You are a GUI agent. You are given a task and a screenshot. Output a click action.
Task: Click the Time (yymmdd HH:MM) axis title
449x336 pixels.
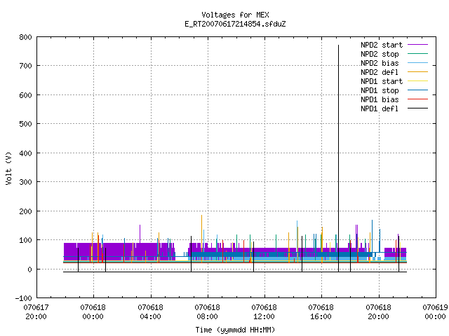click(x=235, y=330)
